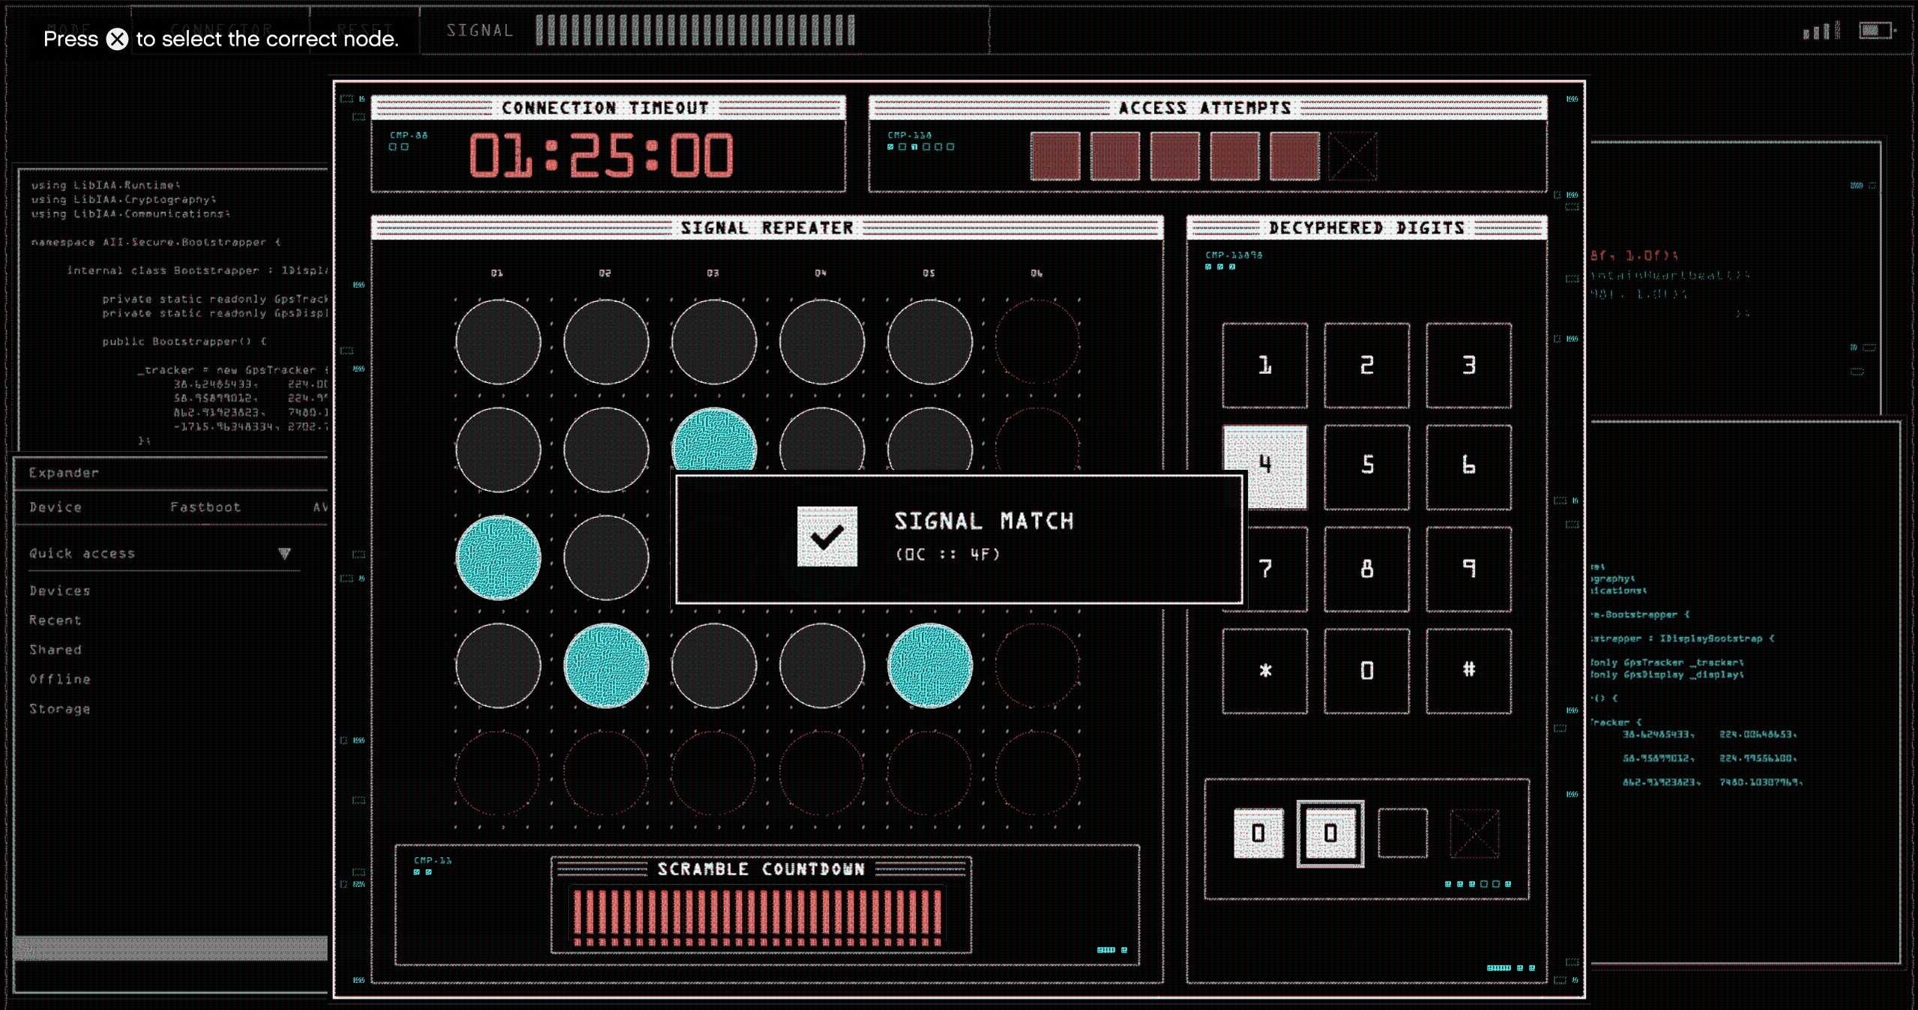Click the Scramble Countdown red progress bar
This screenshot has height=1010, width=1918.
pyautogui.click(x=757, y=917)
